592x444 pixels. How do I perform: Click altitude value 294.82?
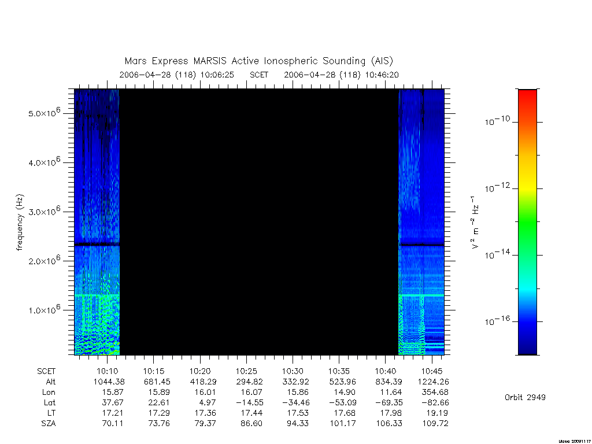point(249,382)
